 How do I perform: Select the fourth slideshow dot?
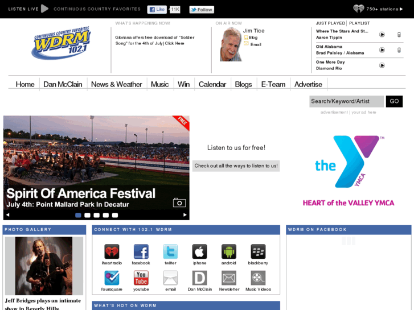pyautogui.click(x=106, y=215)
